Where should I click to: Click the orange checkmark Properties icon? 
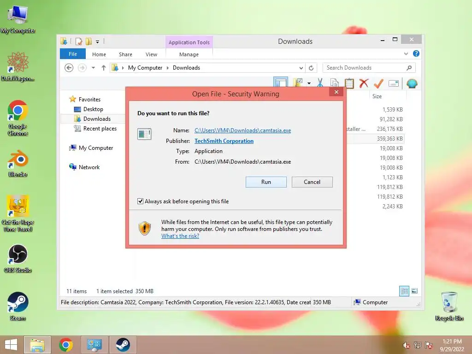pyautogui.click(x=378, y=83)
